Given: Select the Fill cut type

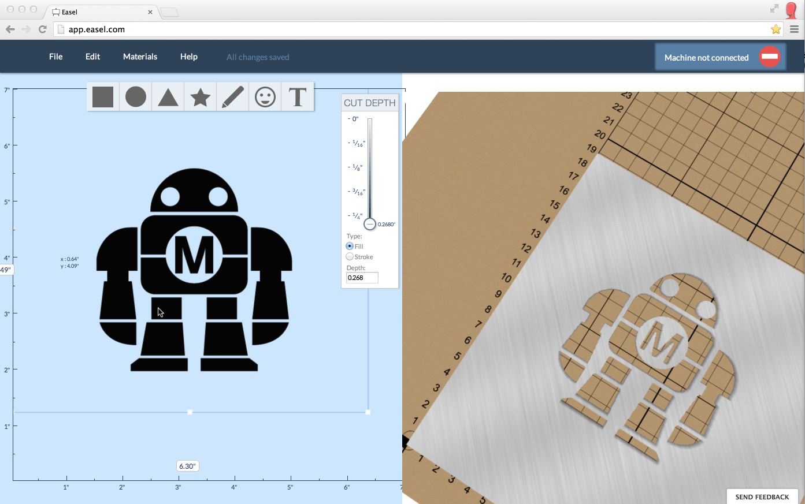Looking at the screenshot, I should click(x=350, y=247).
